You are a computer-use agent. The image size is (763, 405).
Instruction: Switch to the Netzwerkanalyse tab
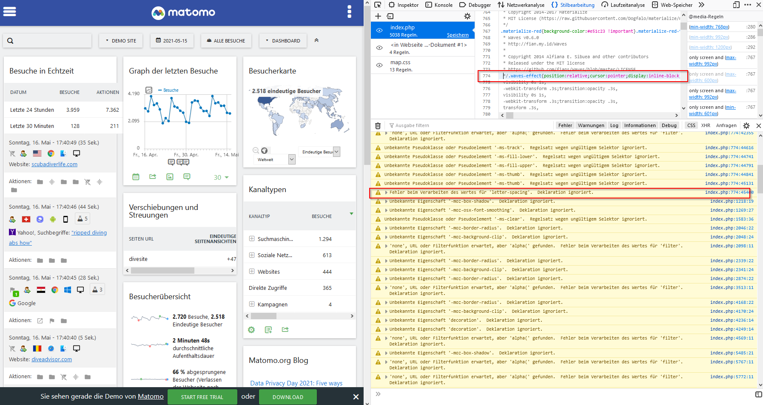[x=521, y=5]
